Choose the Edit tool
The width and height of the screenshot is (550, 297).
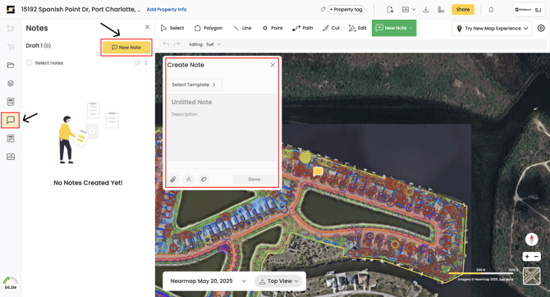click(x=357, y=28)
